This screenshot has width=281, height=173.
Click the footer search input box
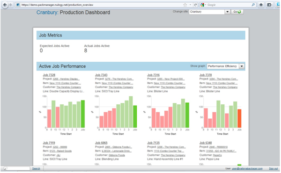(x=17, y=168)
